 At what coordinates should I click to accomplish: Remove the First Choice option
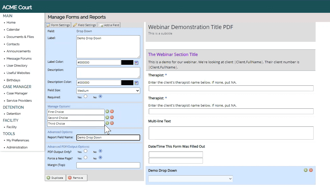[112, 112]
